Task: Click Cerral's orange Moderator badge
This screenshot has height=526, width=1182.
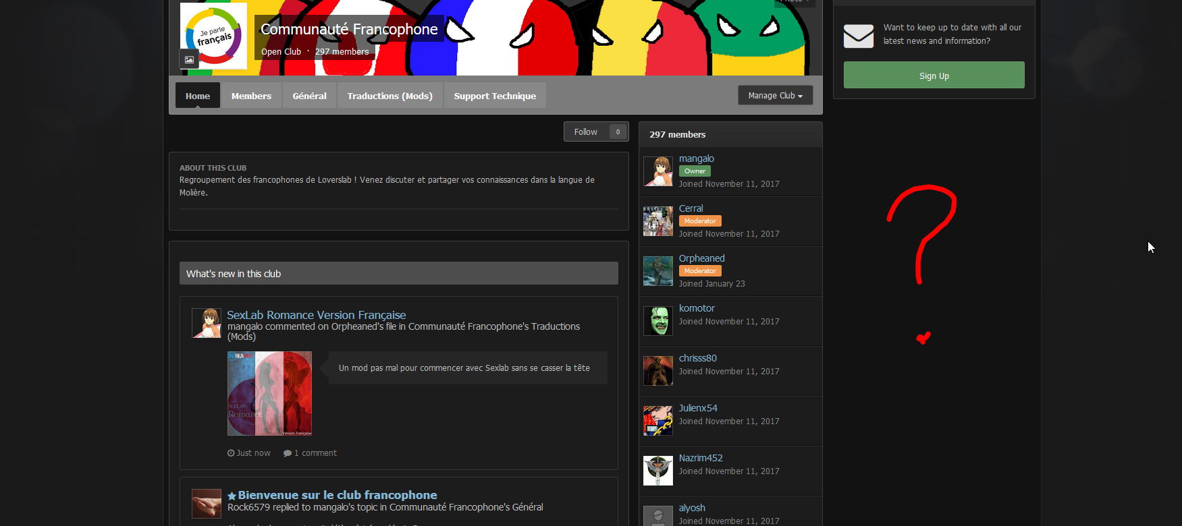Action: 700,221
